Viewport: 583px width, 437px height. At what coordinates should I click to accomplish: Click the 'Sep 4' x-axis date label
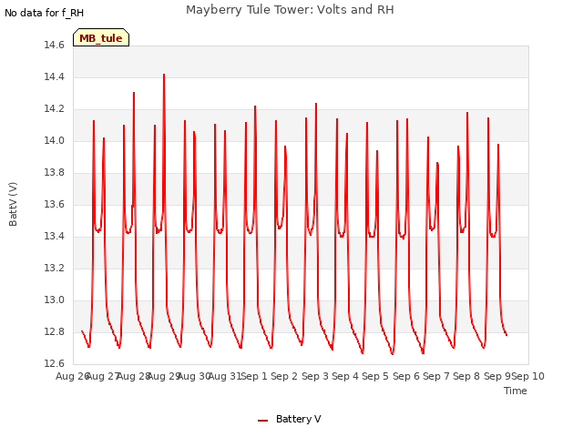345,376
